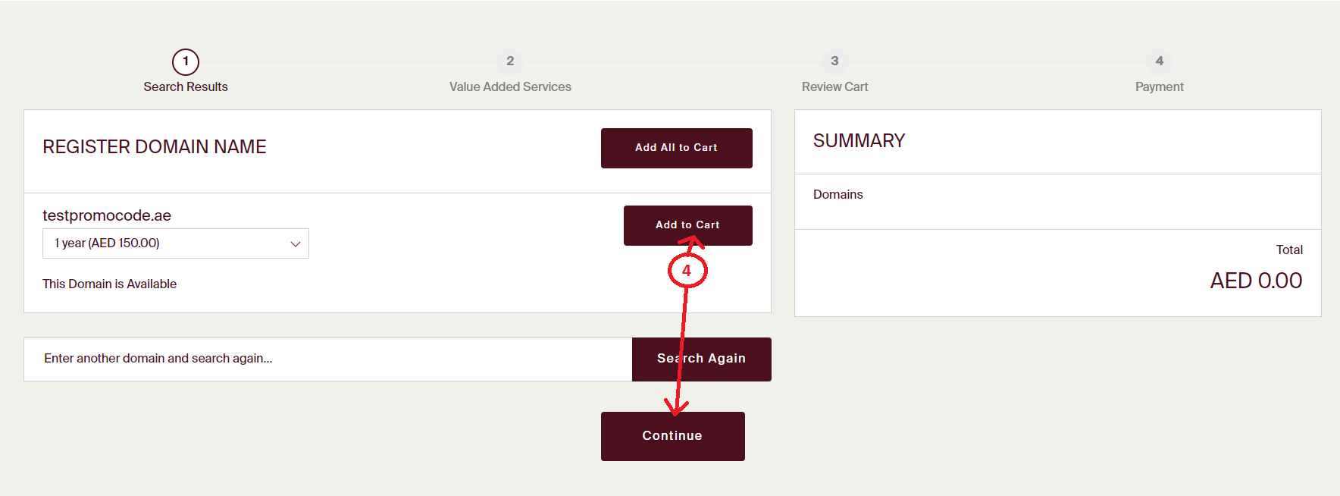Screen dimensions: 1340x496
Task: Click the red annotated circle number 4
Action: (687, 271)
